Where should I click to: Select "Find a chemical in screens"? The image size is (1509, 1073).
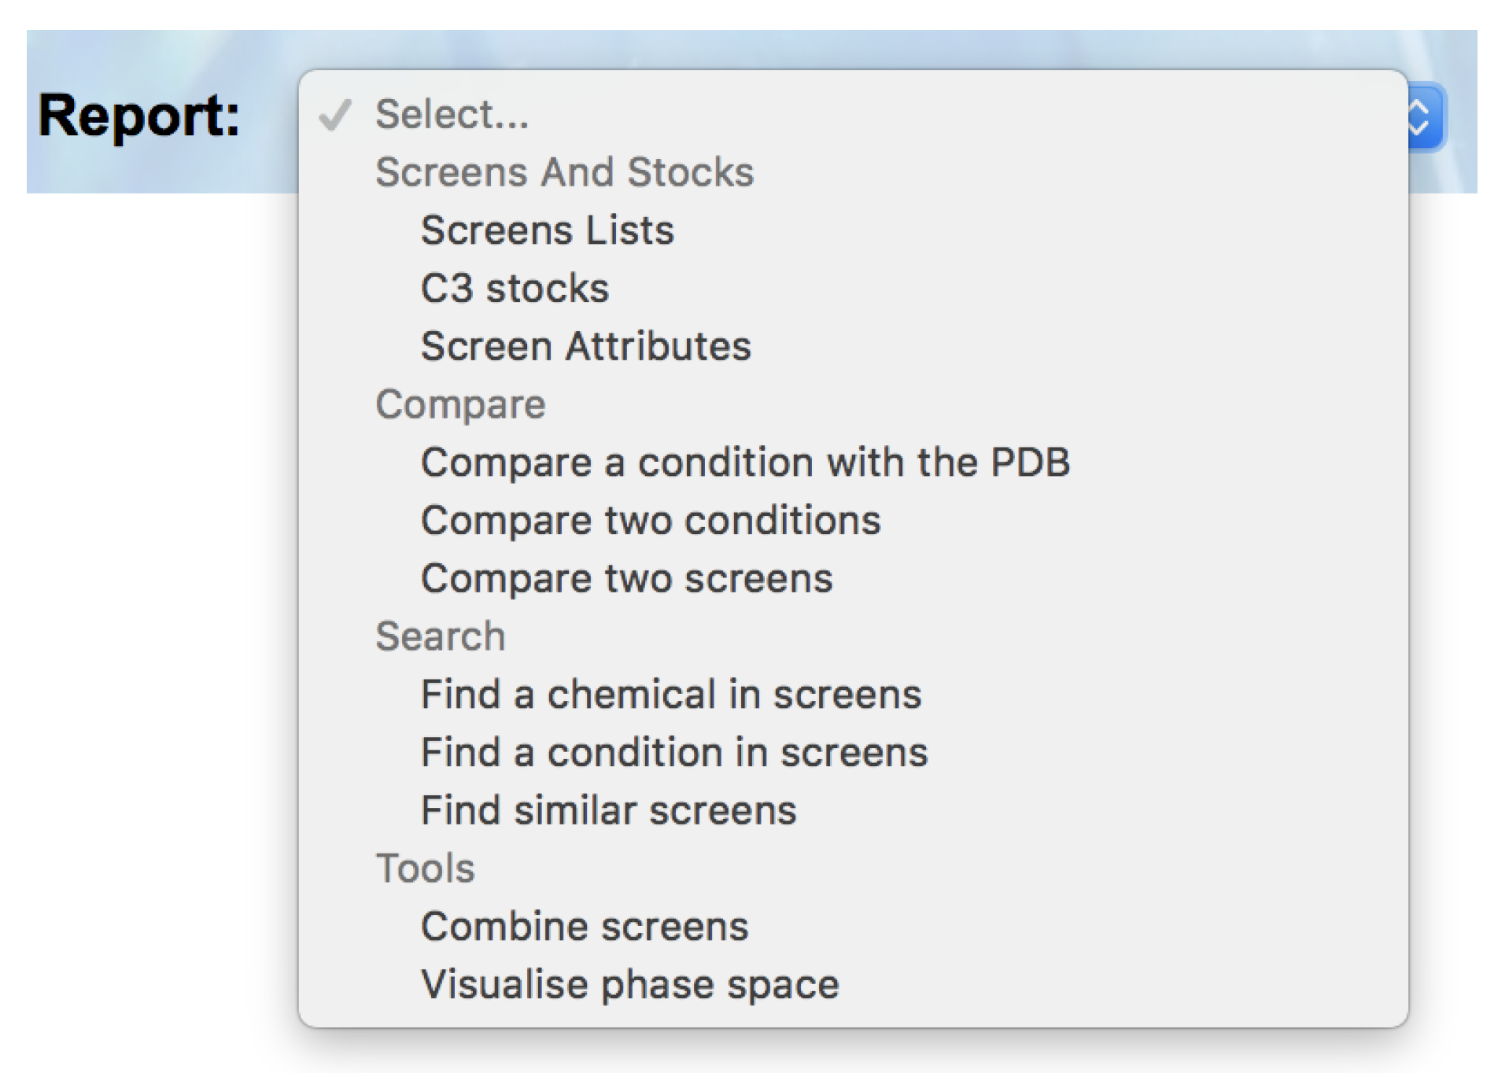tap(670, 695)
